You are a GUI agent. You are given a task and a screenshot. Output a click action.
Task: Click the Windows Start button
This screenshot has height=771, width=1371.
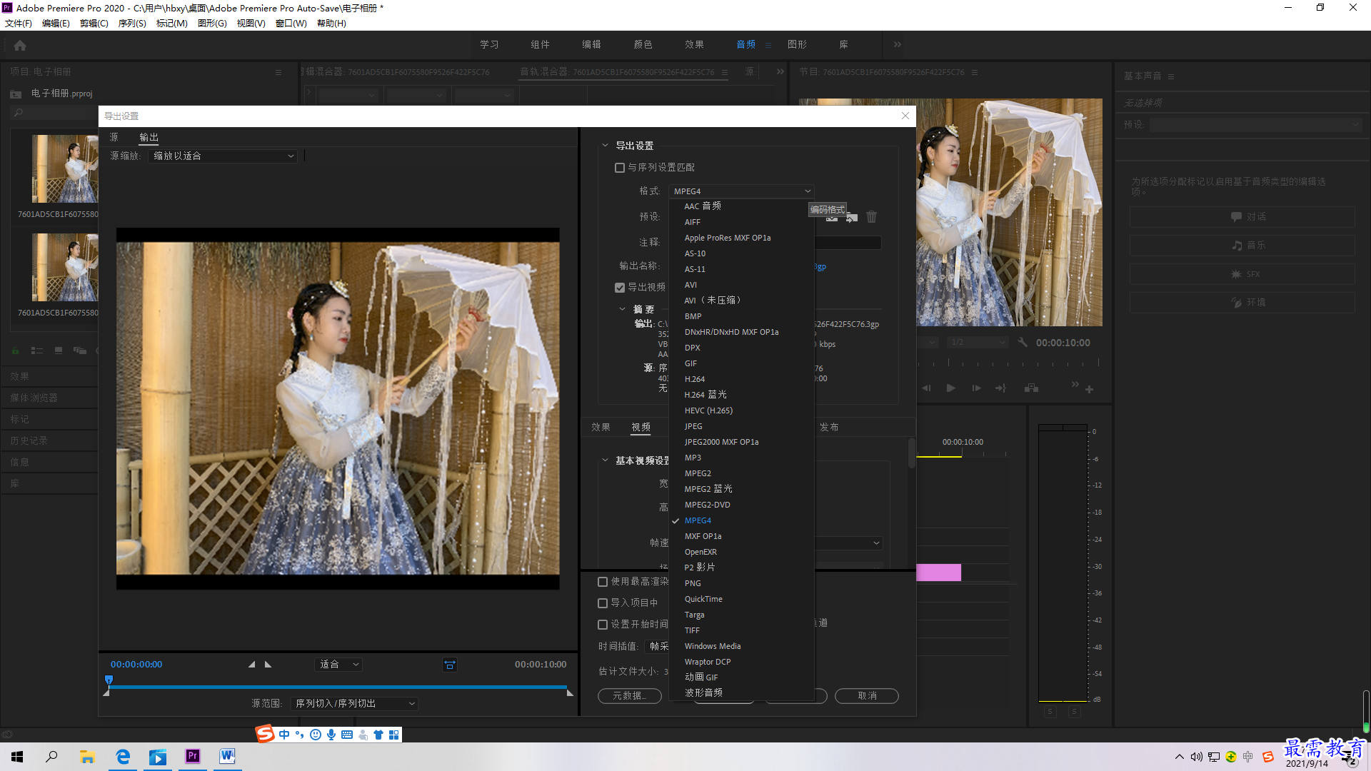[x=17, y=757]
